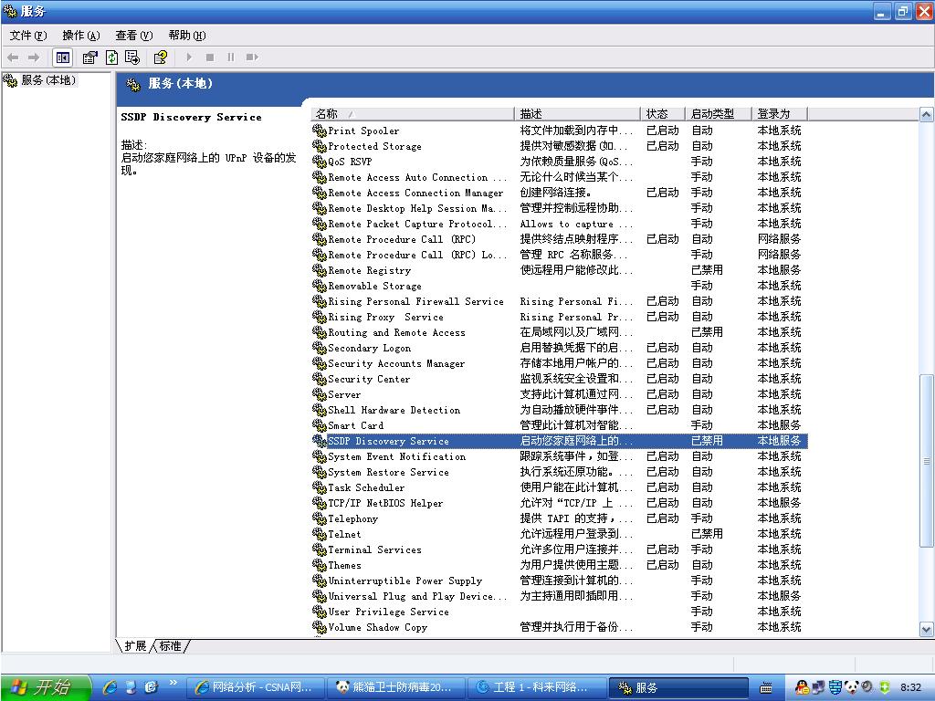Switch to the 标准 tab
Screen dimensions: 935x701
click(x=170, y=646)
